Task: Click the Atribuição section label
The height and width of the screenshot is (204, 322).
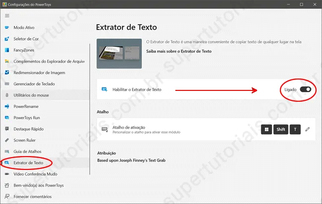Action: 107,153
